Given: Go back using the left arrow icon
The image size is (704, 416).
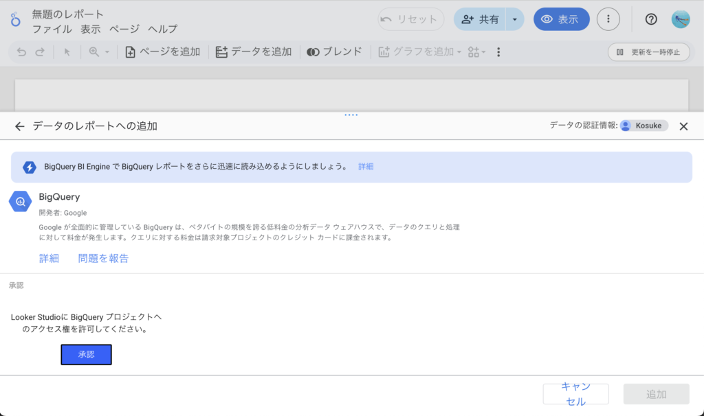Looking at the screenshot, I should tap(19, 126).
